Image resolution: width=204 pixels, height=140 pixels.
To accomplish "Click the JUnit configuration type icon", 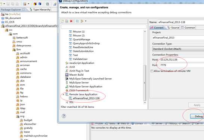I will point(67,67).
